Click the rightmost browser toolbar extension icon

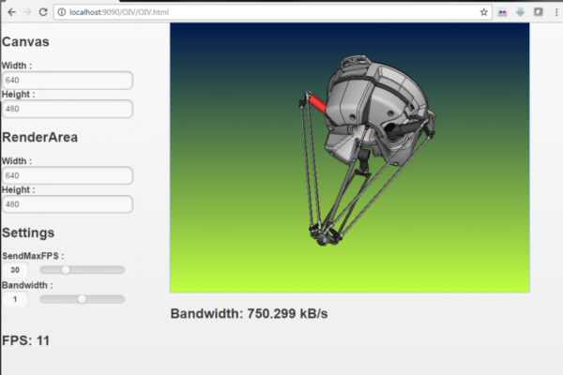[x=538, y=12]
